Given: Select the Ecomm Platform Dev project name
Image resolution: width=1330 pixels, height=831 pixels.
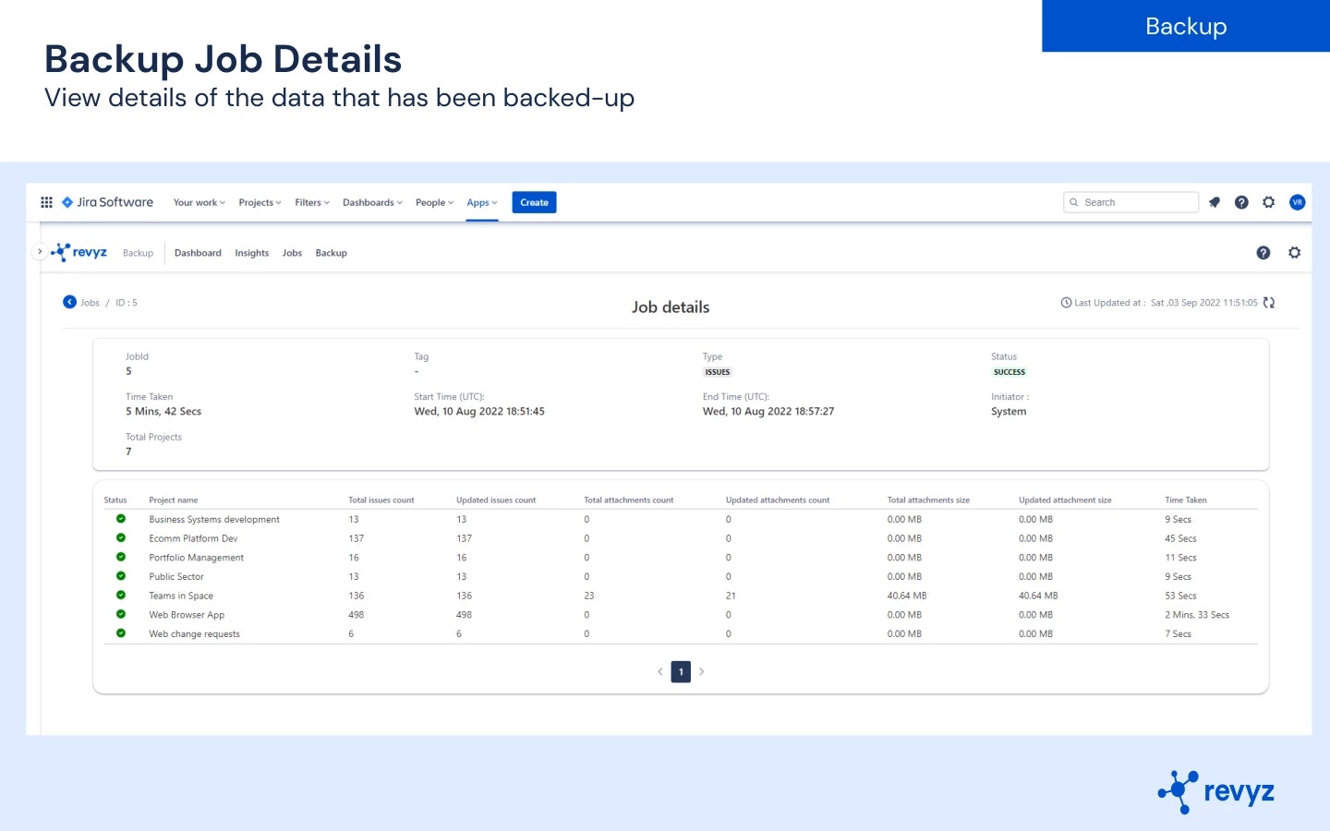Looking at the screenshot, I should tap(193, 538).
